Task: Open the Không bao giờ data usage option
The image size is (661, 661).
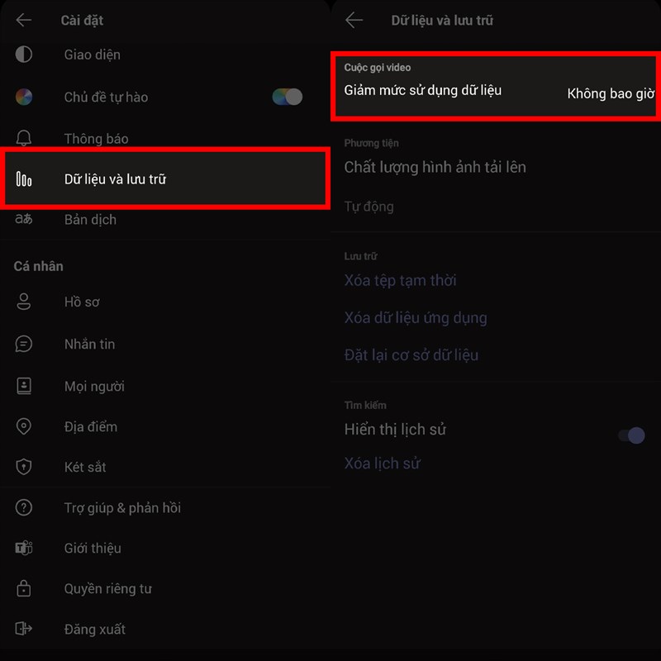Action: [610, 94]
